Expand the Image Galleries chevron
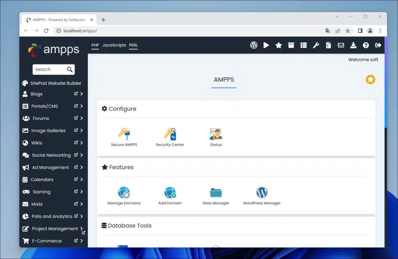This screenshot has width=398, height=259. click(x=81, y=131)
